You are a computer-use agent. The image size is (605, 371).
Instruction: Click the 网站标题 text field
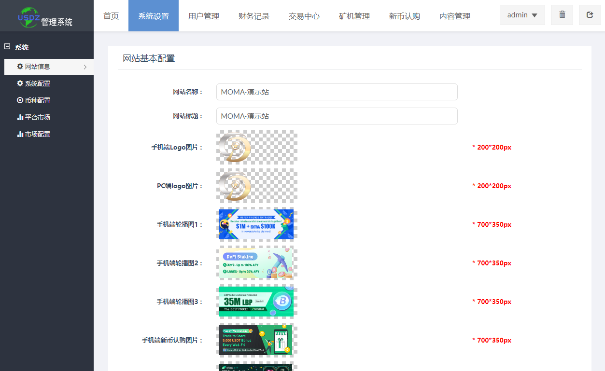coord(337,116)
